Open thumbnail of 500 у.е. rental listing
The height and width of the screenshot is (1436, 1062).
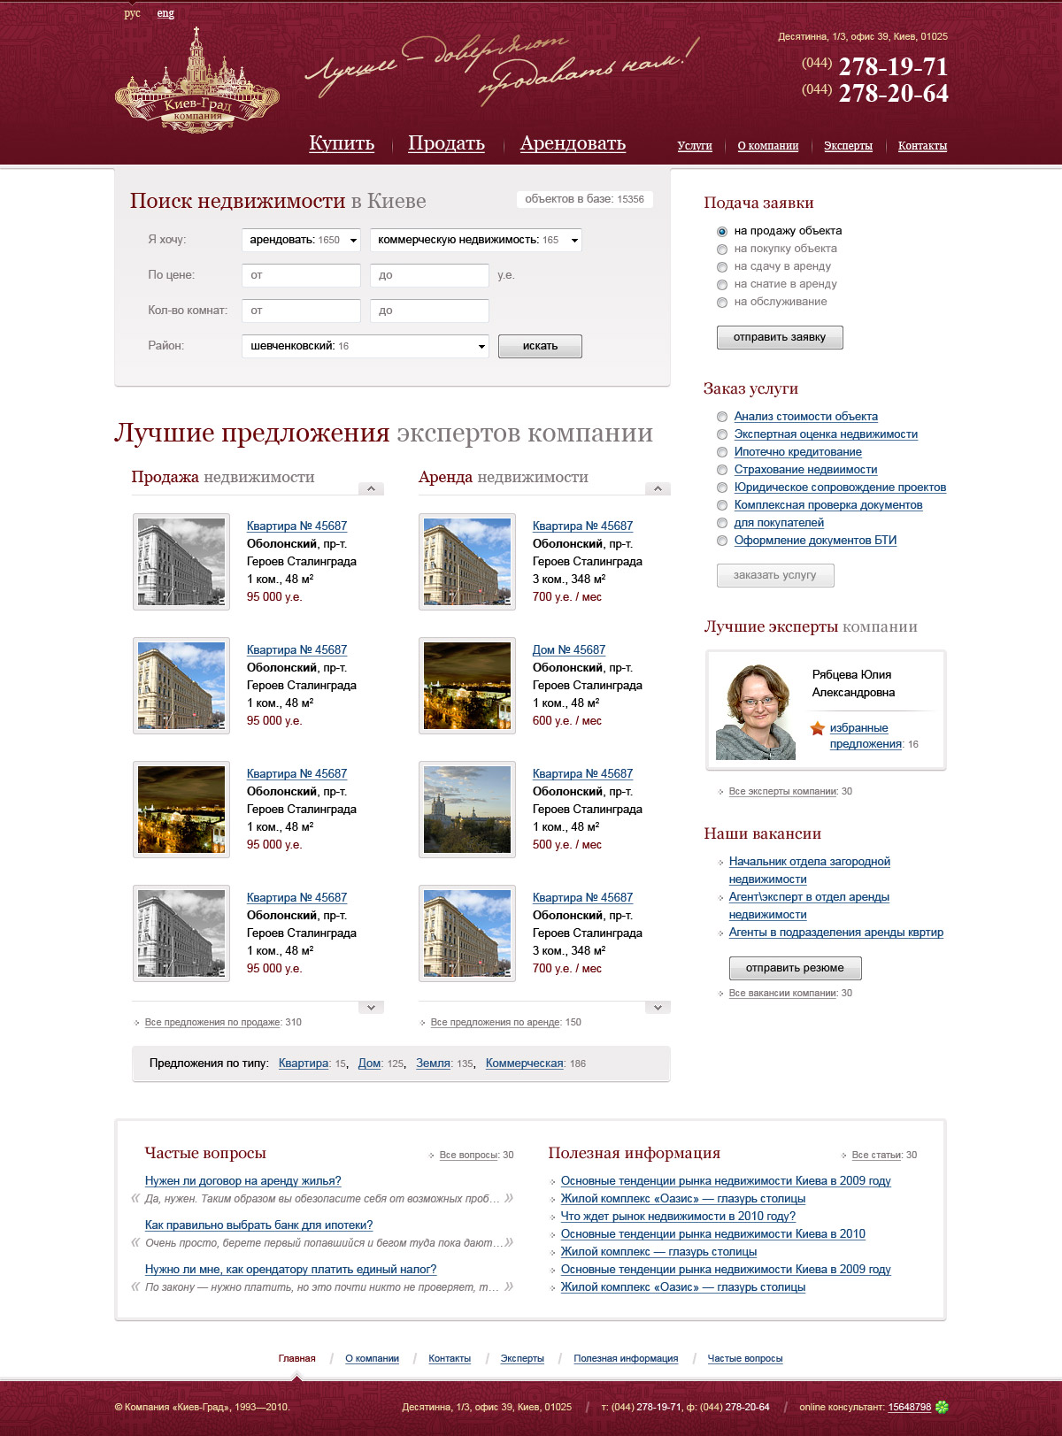click(x=467, y=810)
